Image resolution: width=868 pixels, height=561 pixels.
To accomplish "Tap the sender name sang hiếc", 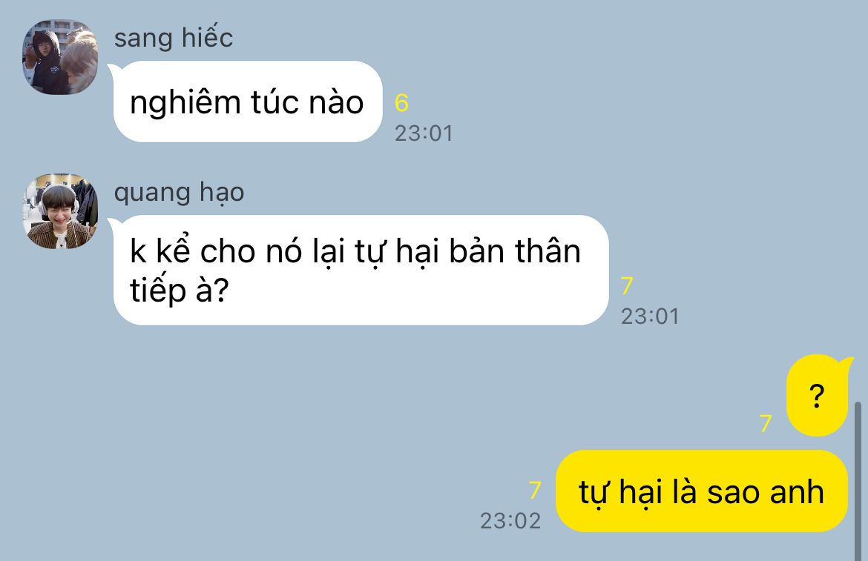I will 174,38.
